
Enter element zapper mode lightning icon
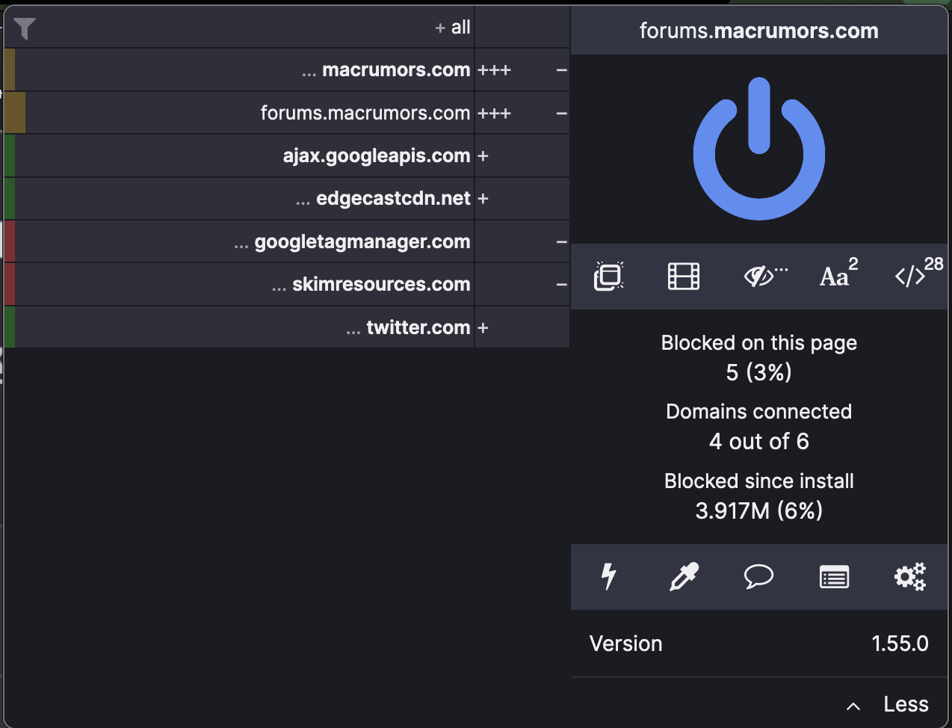tap(609, 576)
